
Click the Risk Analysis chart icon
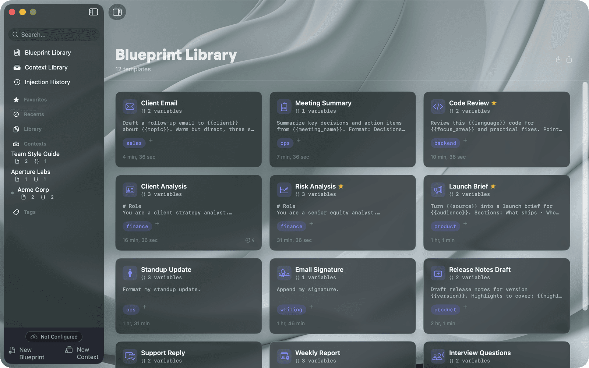[284, 190]
